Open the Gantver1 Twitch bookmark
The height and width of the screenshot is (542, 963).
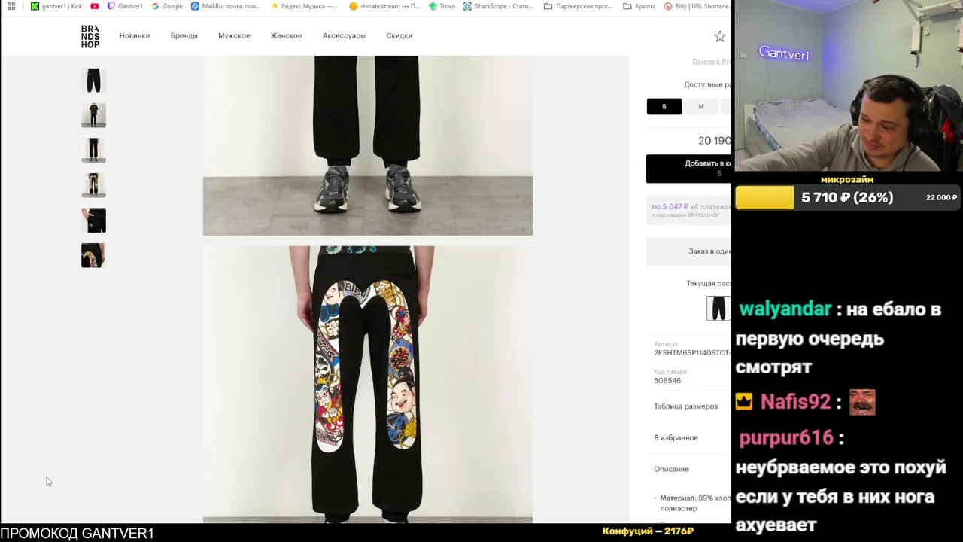(x=125, y=6)
